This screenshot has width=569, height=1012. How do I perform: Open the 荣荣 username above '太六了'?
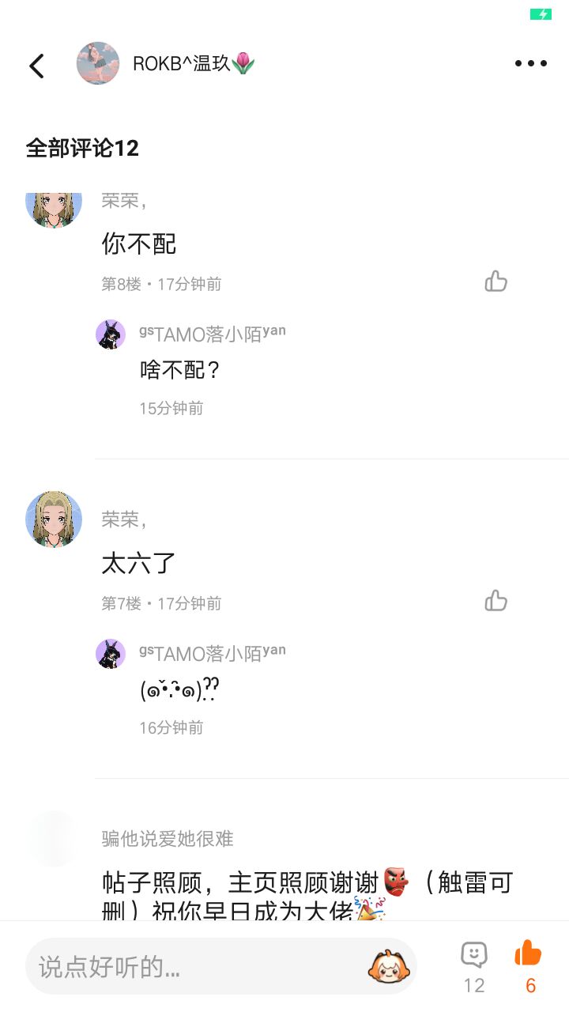point(124,519)
